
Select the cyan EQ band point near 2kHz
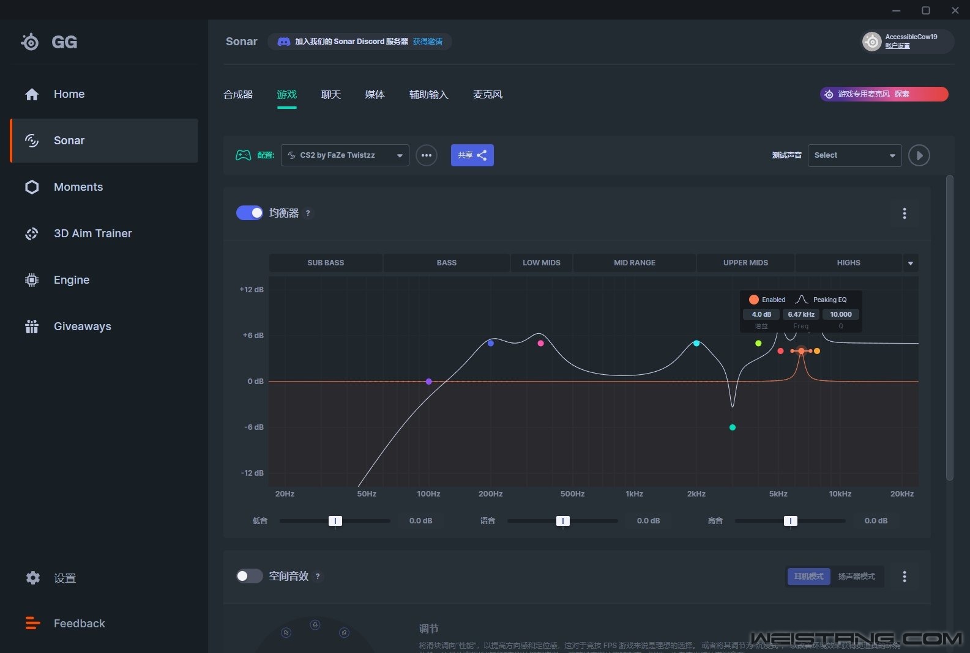pos(696,343)
